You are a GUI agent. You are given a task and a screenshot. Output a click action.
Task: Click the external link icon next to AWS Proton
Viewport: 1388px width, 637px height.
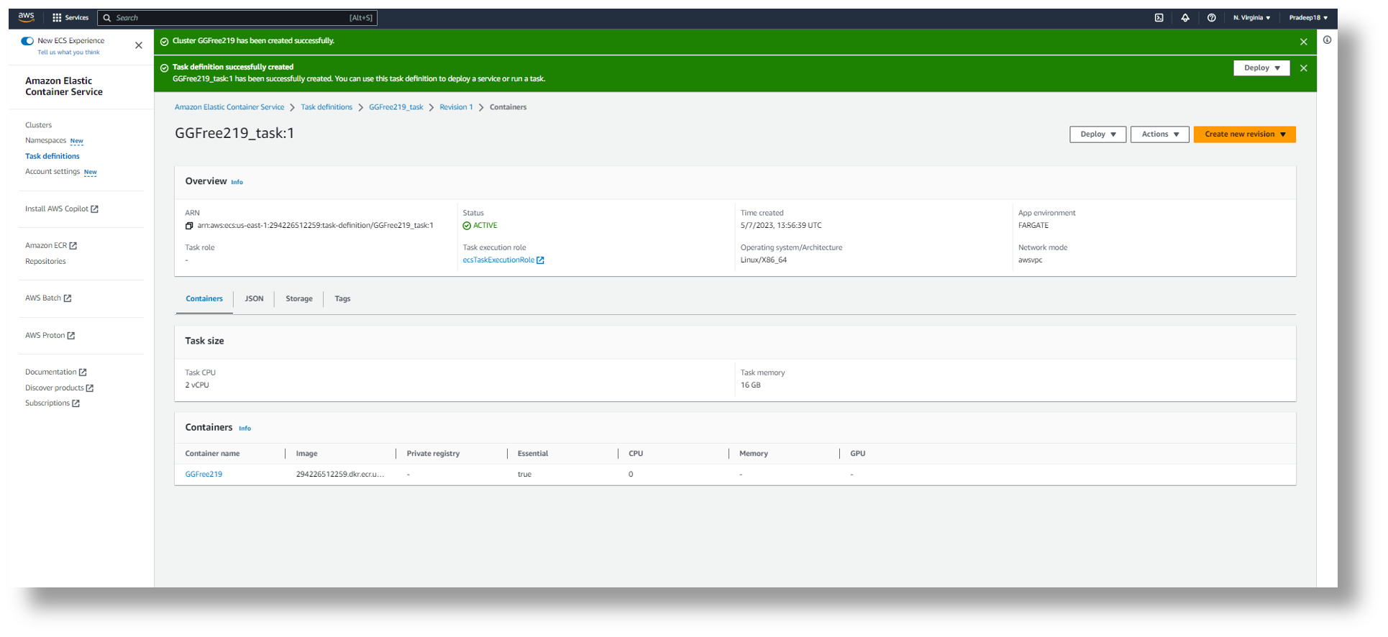click(x=71, y=336)
